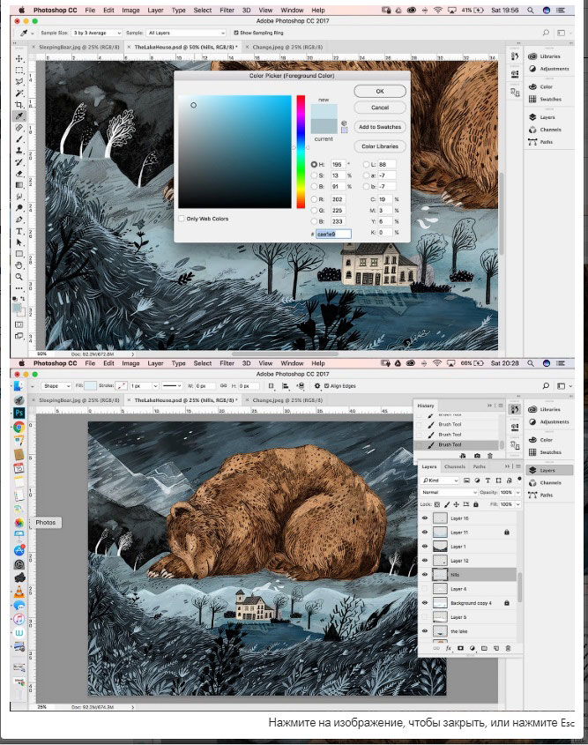Switch to Paths tab beside the Channels tab

pos(479,466)
